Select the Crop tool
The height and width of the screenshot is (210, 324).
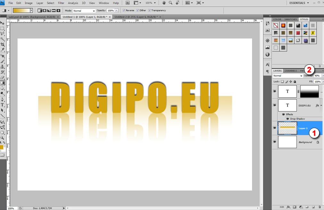3,44
